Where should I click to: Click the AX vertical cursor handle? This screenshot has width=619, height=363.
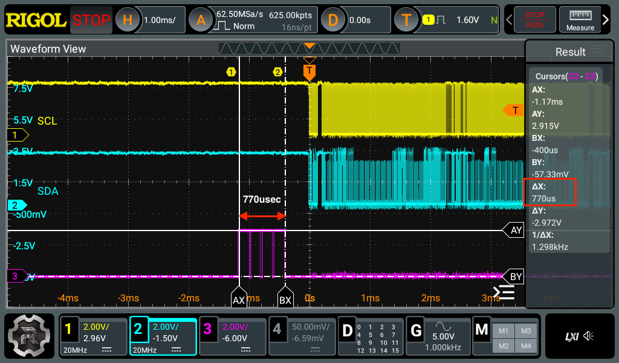point(239,297)
